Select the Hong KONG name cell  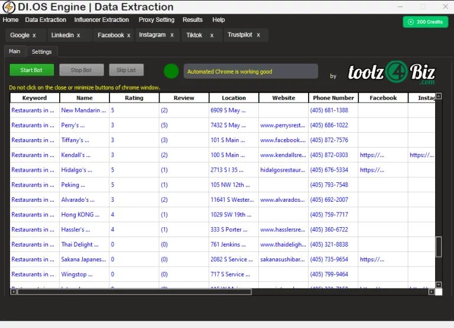(85, 215)
